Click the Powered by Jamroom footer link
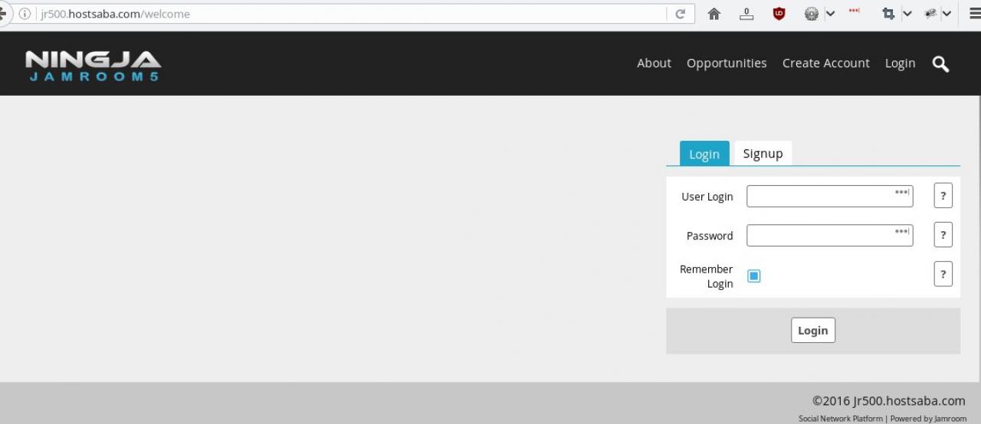Screen dimensions: 981x424 [x=928, y=419]
